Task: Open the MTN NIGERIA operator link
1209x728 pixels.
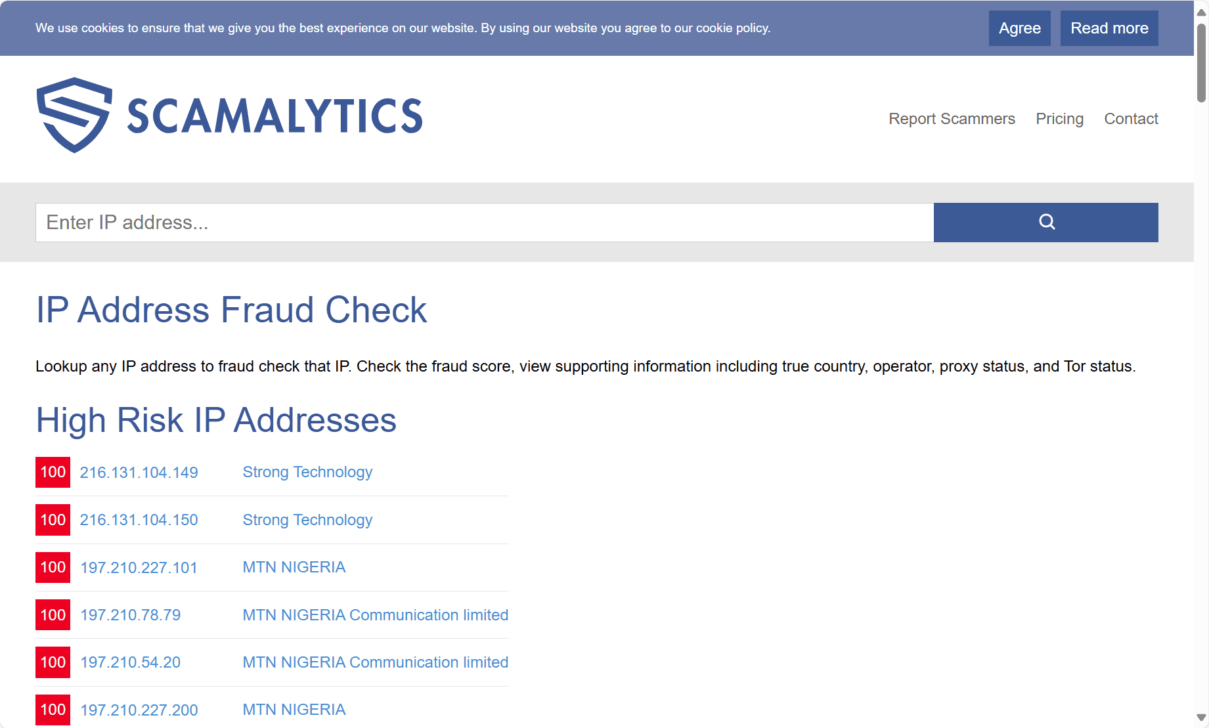Action: tap(294, 567)
